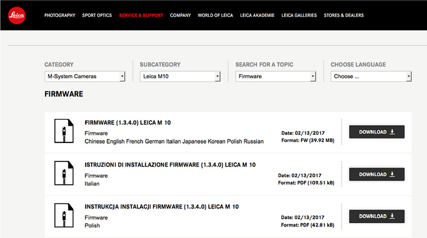Click Format: FW (39.92 MB) text

(x=308, y=141)
